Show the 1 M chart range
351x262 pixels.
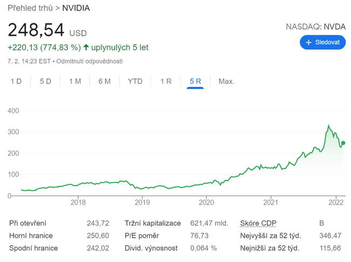75,82
